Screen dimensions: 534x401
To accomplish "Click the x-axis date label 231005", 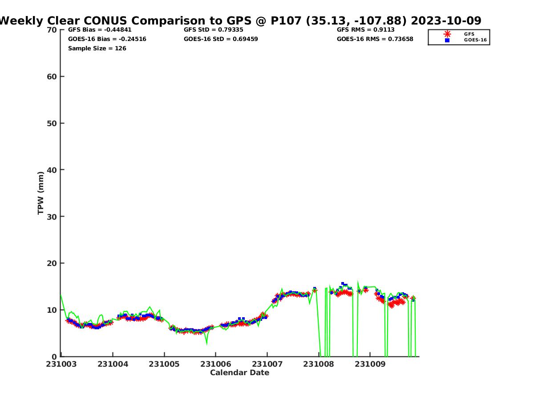I will (164, 364).
